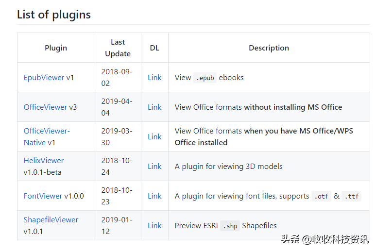Image resolution: width=376 pixels, height=251 pixels.
Task: Open the OfficeViewer plugin link
Action: point(45,107)
